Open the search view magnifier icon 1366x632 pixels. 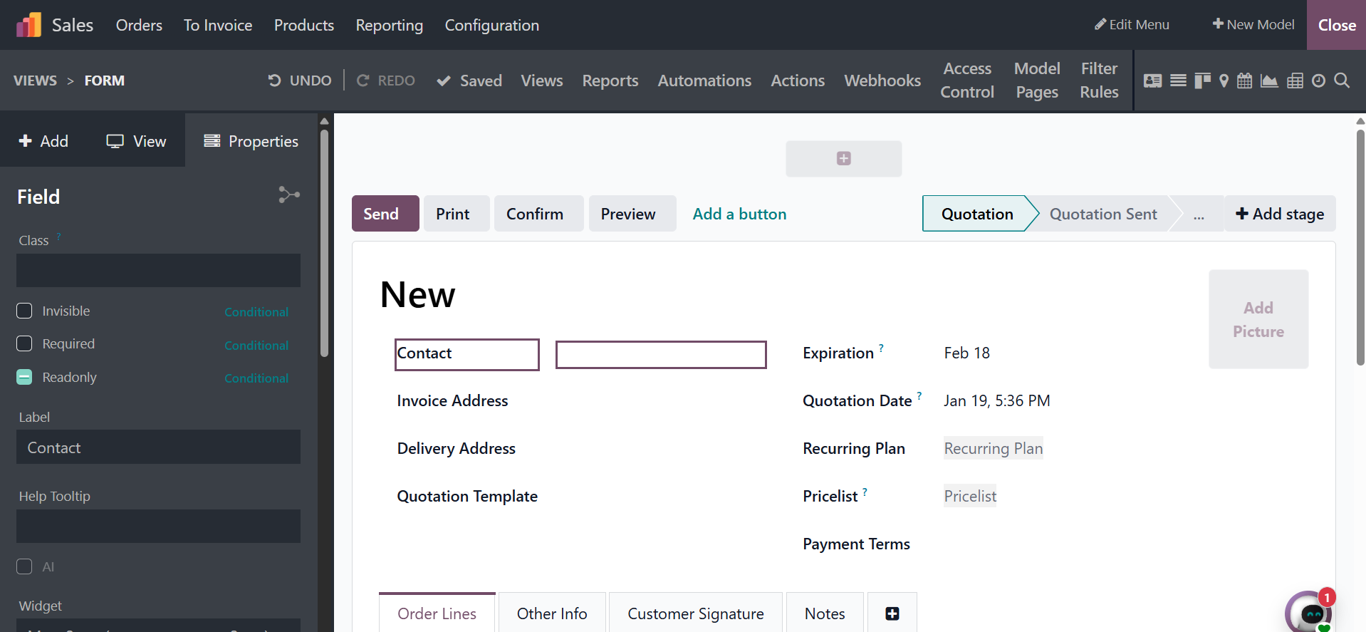click(x=1342, y=81)
